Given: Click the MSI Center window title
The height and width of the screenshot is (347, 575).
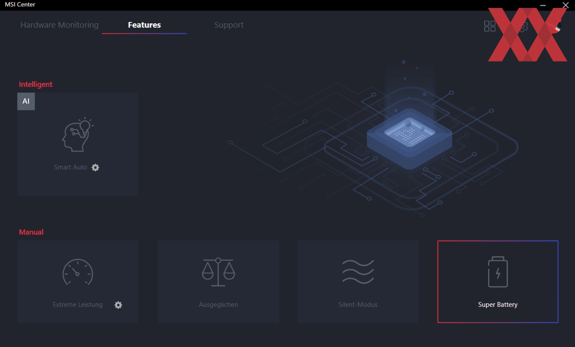Looking at the screenshot, I should (x=20, y=4).
